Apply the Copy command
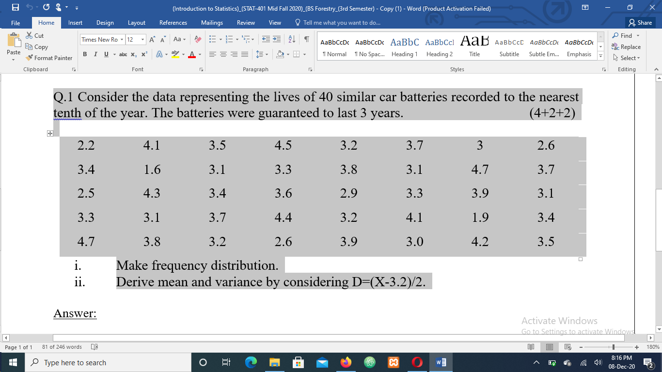 tap(38, 46)
